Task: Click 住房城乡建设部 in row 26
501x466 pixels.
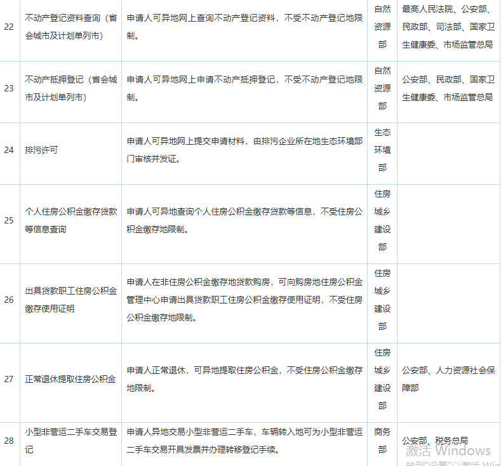Action: 382,300
